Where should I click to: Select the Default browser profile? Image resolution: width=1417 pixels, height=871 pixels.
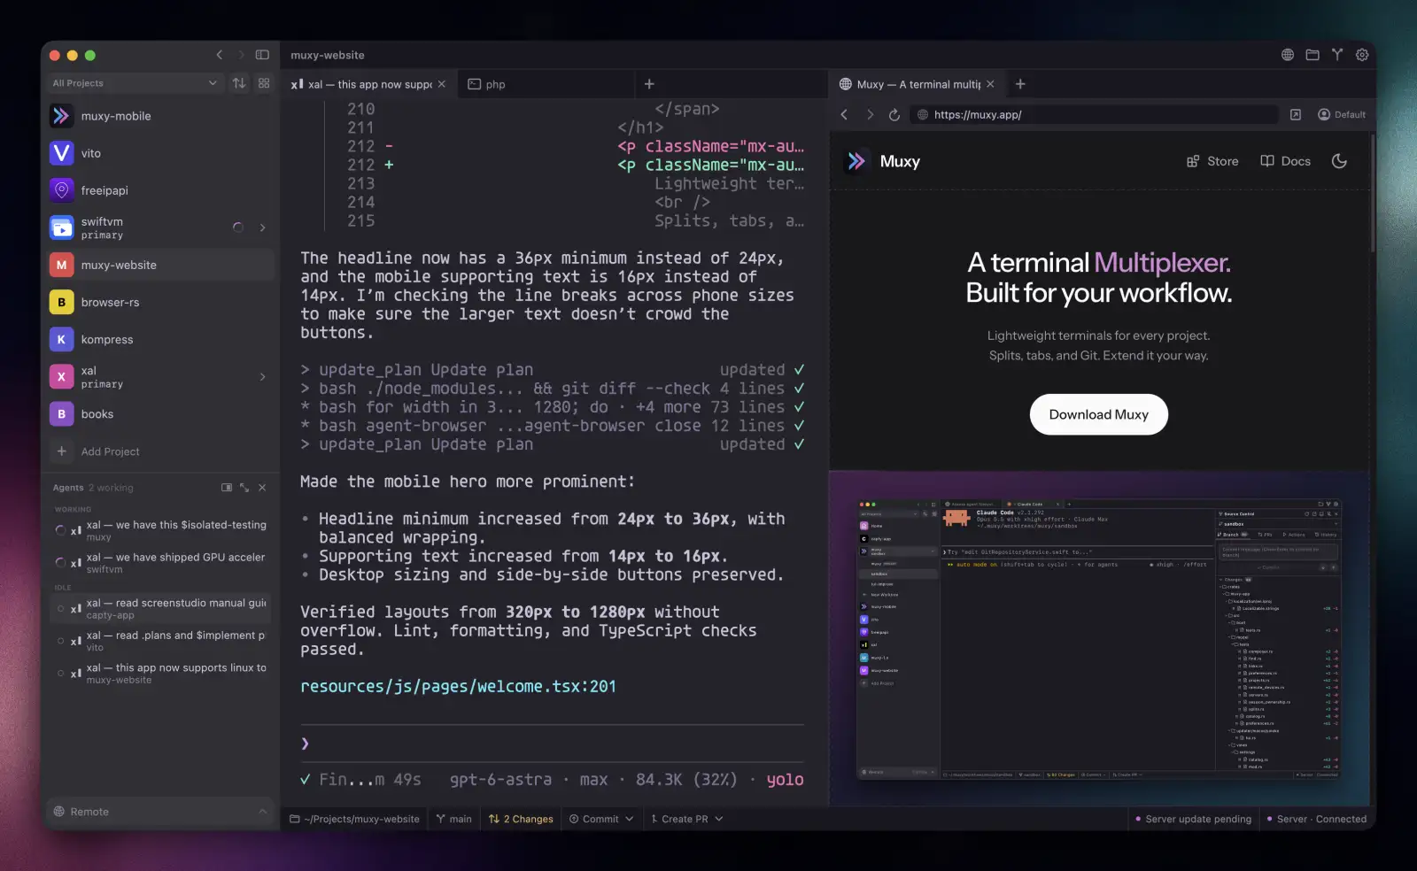click(x=1342, y=115)
